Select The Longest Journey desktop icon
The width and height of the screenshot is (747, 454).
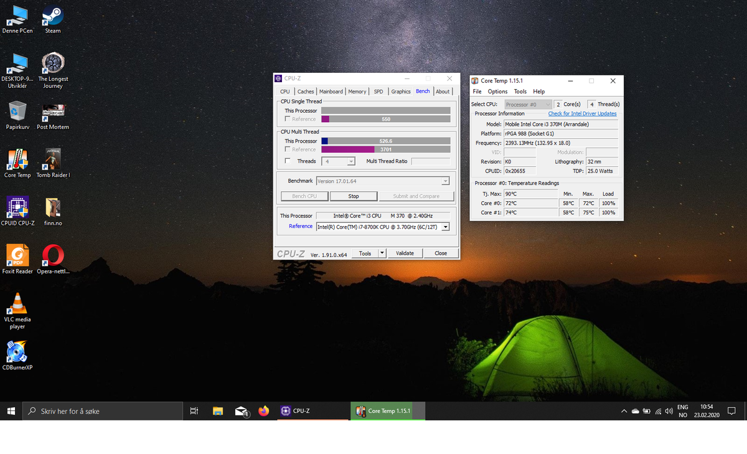[53, 70]
